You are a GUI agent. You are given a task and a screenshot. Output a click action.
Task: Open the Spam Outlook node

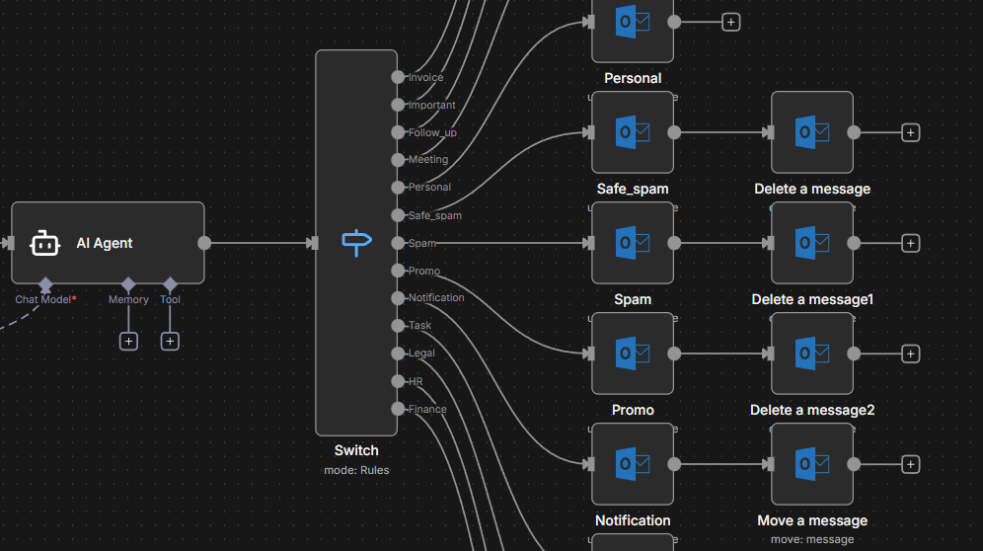point(632,243)
